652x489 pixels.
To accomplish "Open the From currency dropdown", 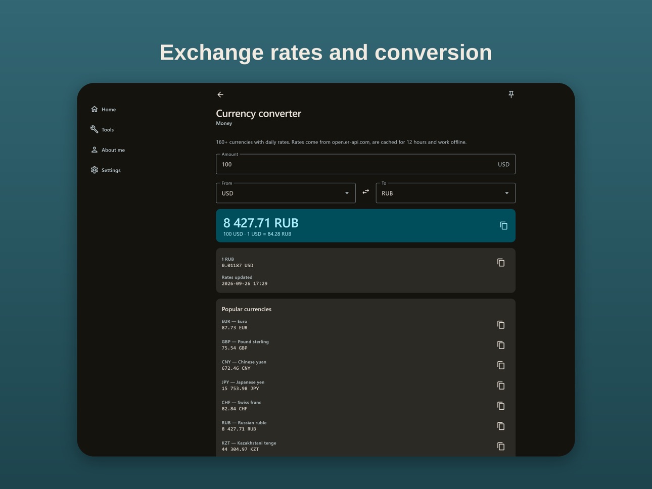I will pyautogui.click(x=286, y=193).
